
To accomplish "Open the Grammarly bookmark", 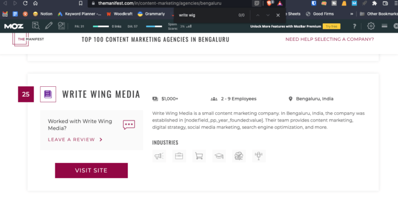I will point(151,14).
